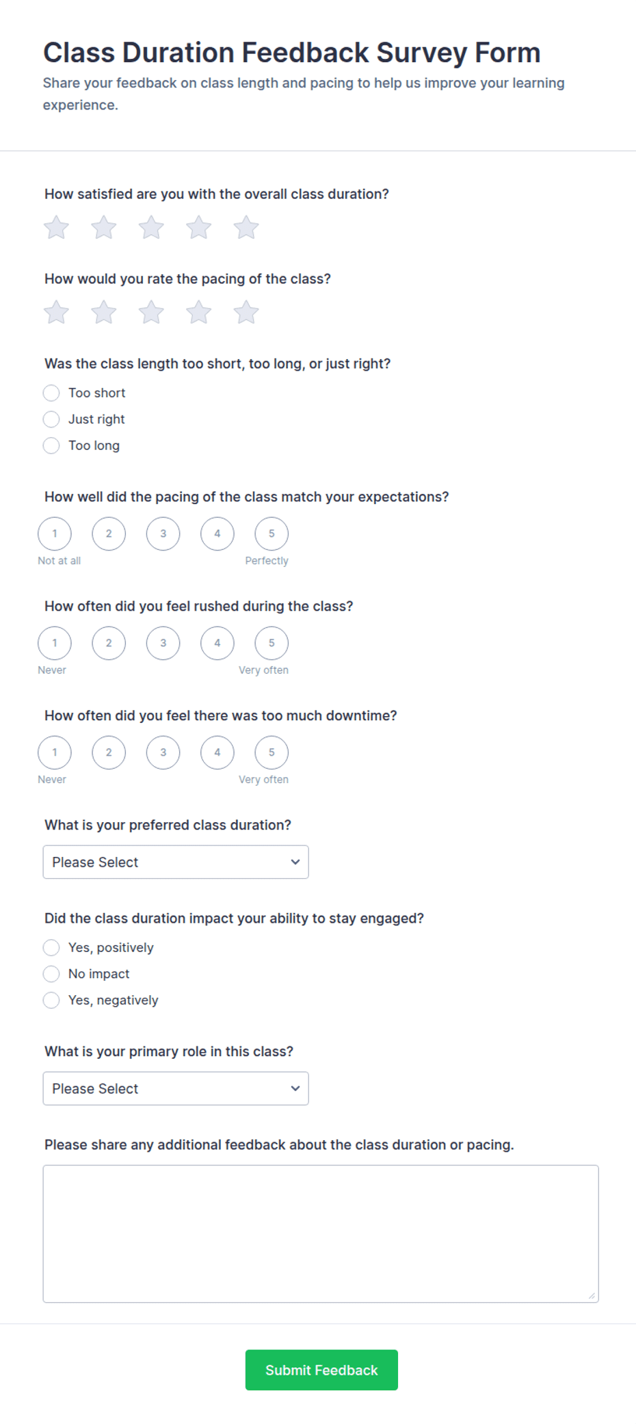Rate overall class duration with fifth star

pyautogui.click(x=246, y=228)
